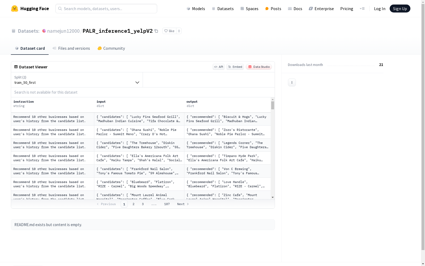Go to page 2 of the dataset

pyautogui.click(x=133, y=204)
